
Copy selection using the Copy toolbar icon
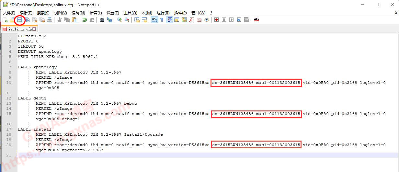click(x=67, y=20)
